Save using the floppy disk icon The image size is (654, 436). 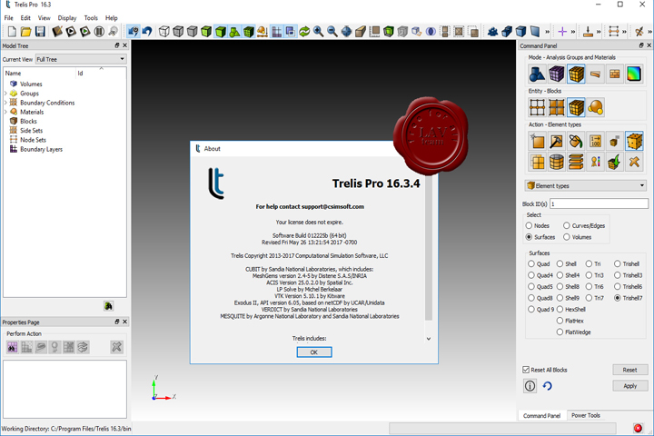point(40,31)
